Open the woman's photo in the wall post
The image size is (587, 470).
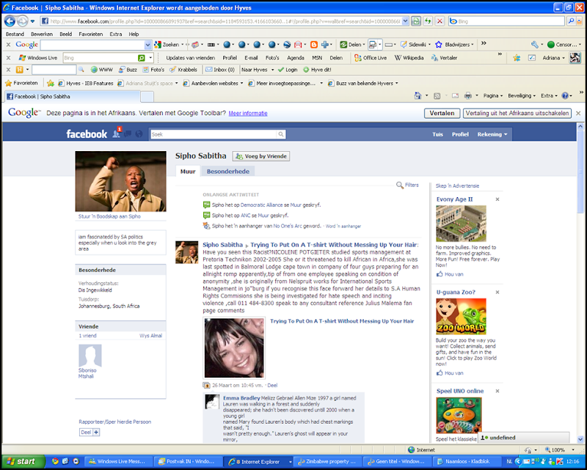[234, 348]
